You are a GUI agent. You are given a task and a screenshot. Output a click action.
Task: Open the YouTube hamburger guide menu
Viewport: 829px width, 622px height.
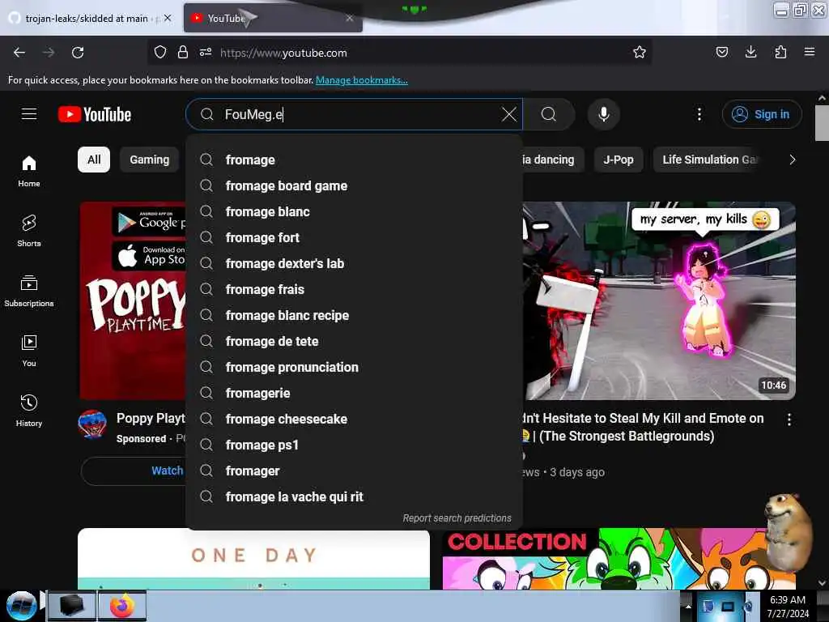pos(29,113)
